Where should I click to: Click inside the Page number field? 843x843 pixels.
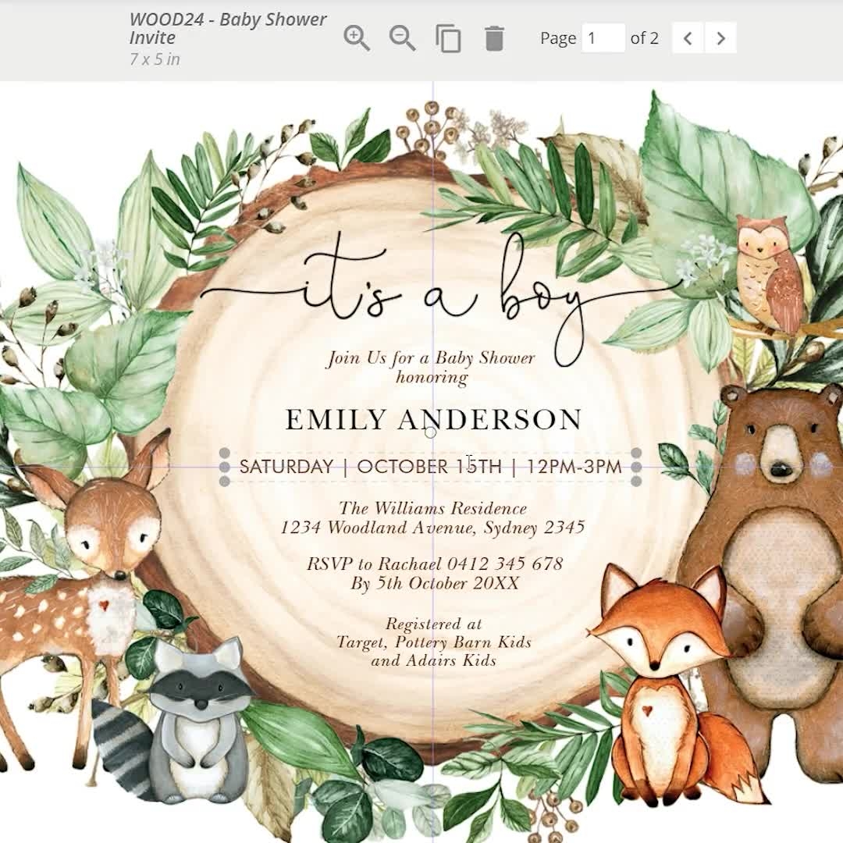click(x=603, y=37)
